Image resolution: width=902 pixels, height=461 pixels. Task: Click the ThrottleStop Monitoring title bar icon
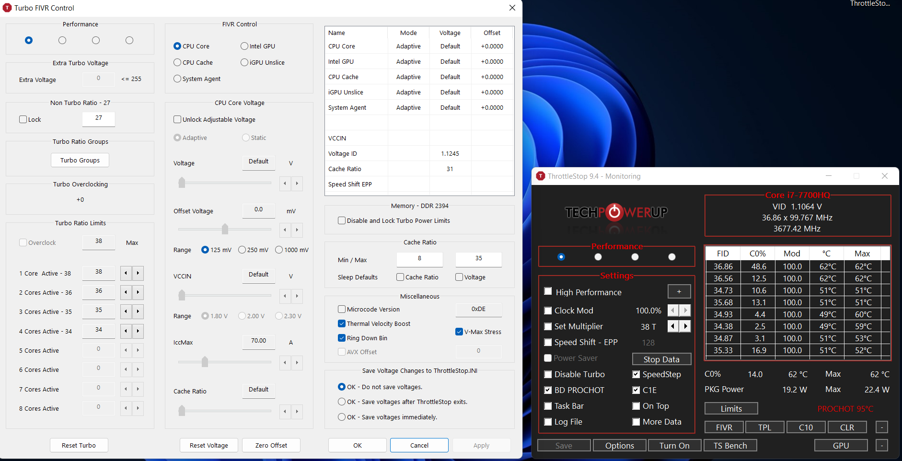(x=541, y=176)
